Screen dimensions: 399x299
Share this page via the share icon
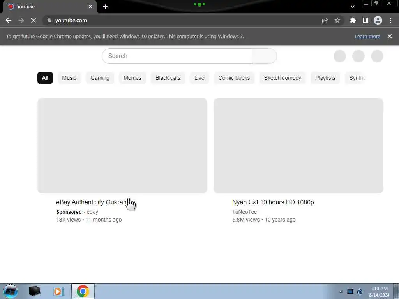point(325,20)
